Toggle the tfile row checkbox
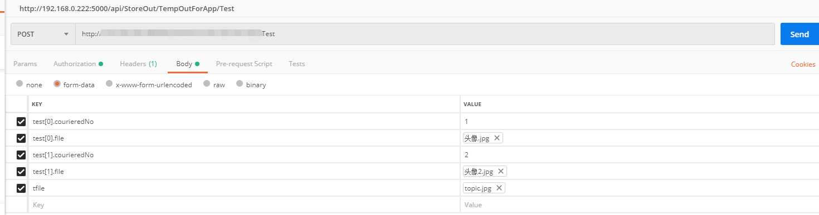This screenshot has width=819, height=215. [21, 188]
